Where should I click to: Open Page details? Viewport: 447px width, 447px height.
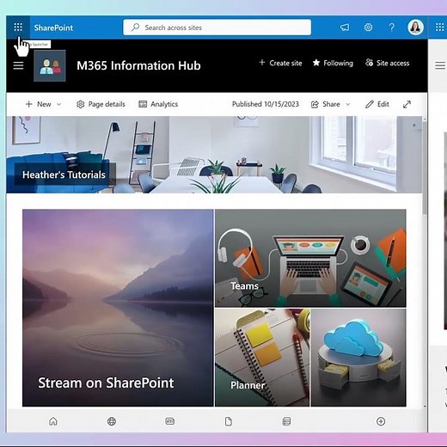101,104
